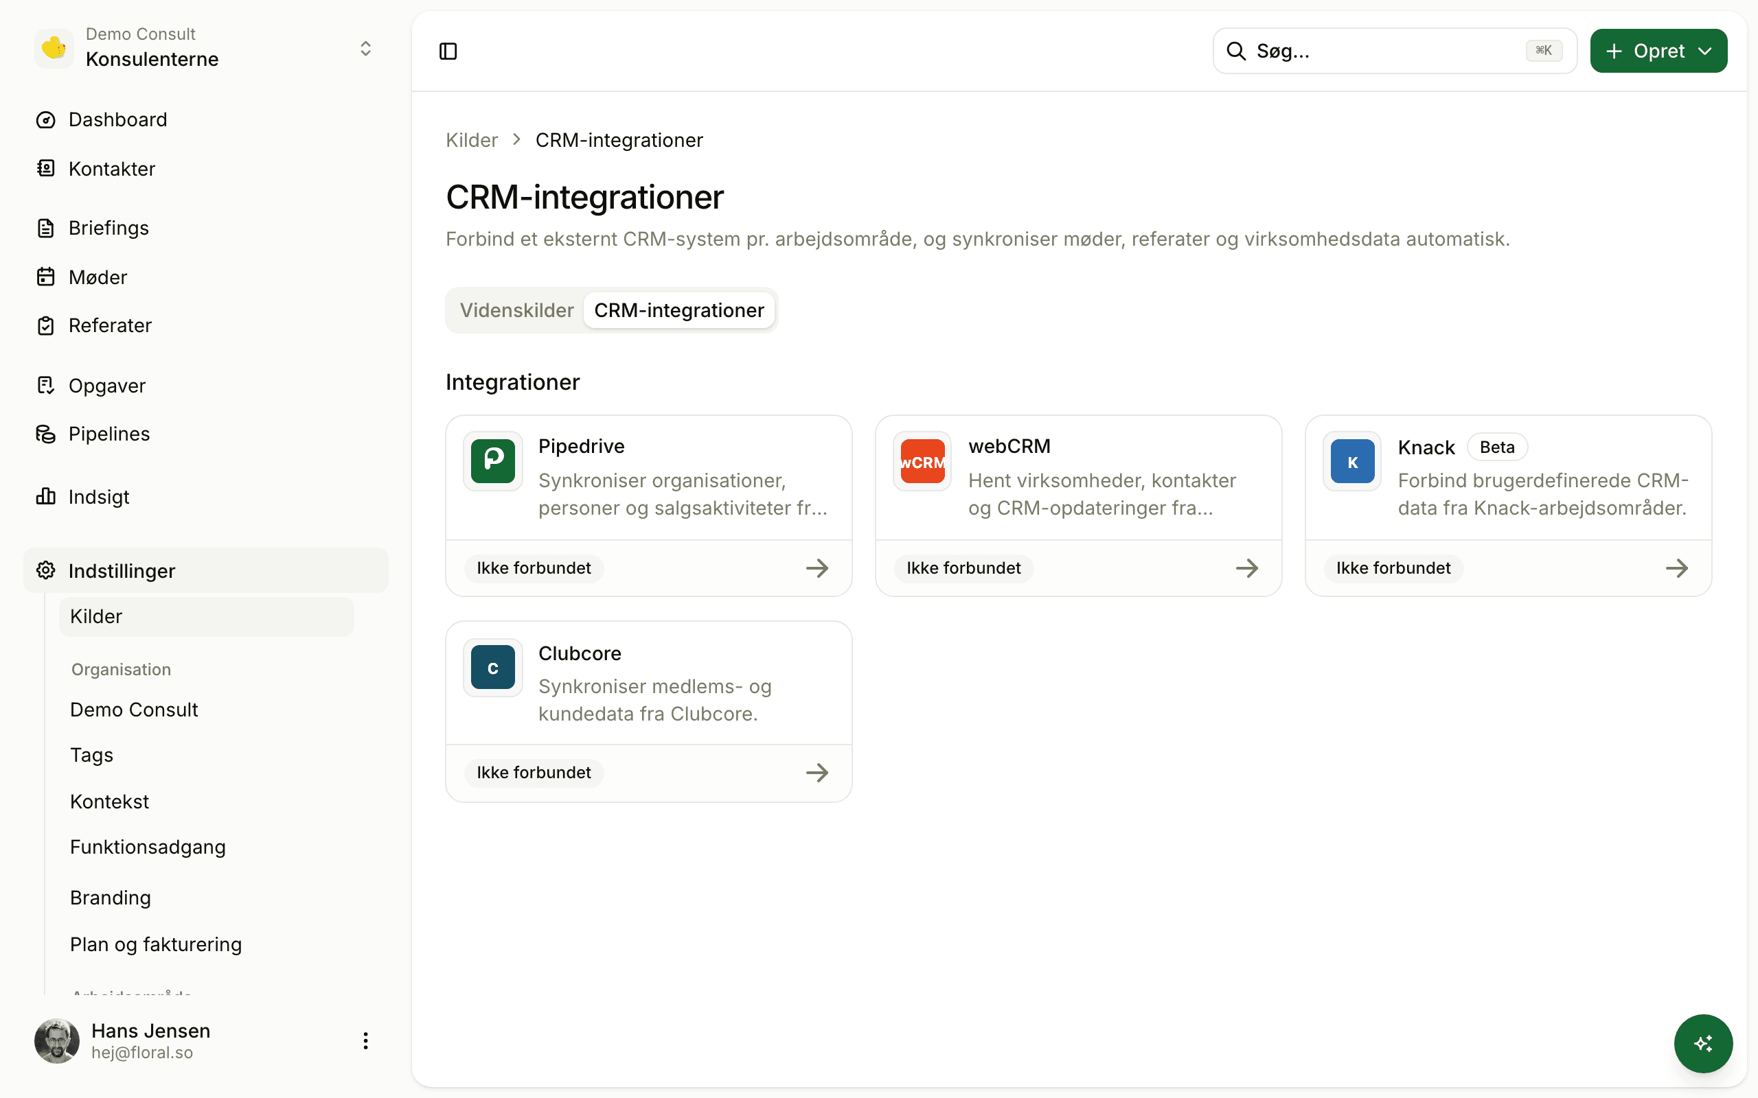The height and width of the screenshot is (1098, 1758).
Task: Click the Kilder breadcrumb link
Action: pos(472,140)
